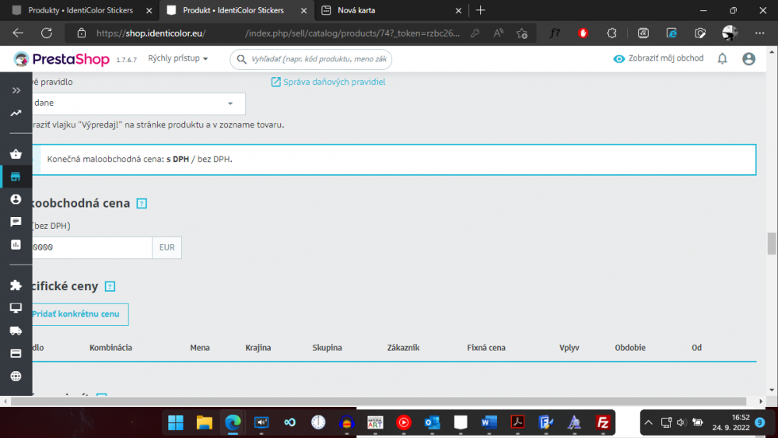Open user profile avatar icon
Screen dimensions: 778x438
click(748, 58)
